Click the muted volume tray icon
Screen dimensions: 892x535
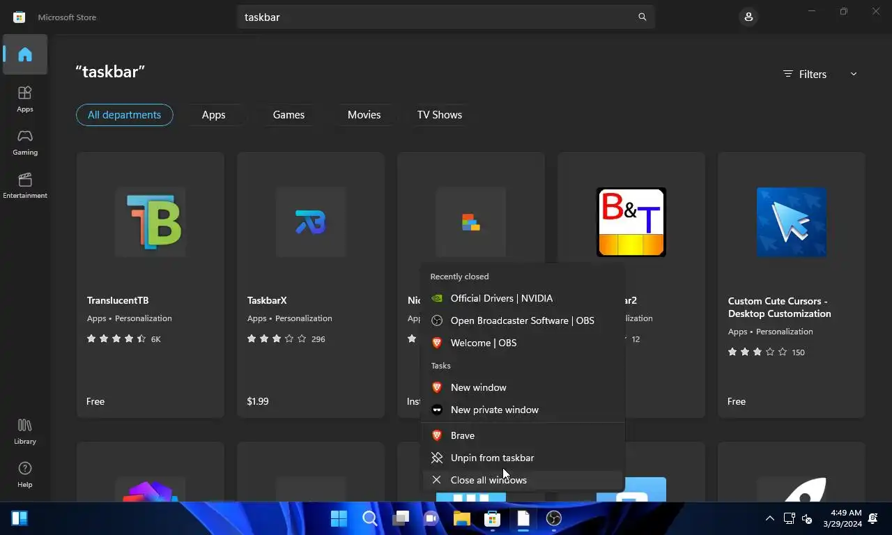(x=807, y=518)
